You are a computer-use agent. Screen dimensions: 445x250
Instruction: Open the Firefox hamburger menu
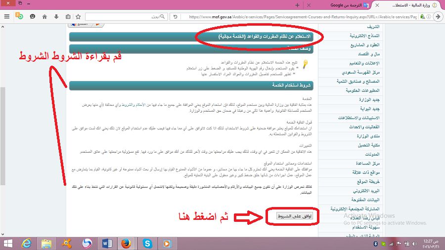point(7,16)
